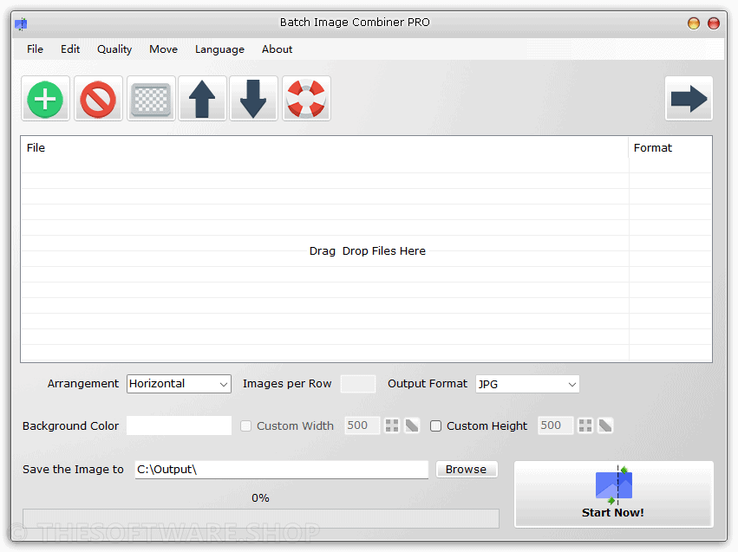Screen dimensions: 738x552
Task: Enable the Custom Width checkbox
Action: (245, 426)
